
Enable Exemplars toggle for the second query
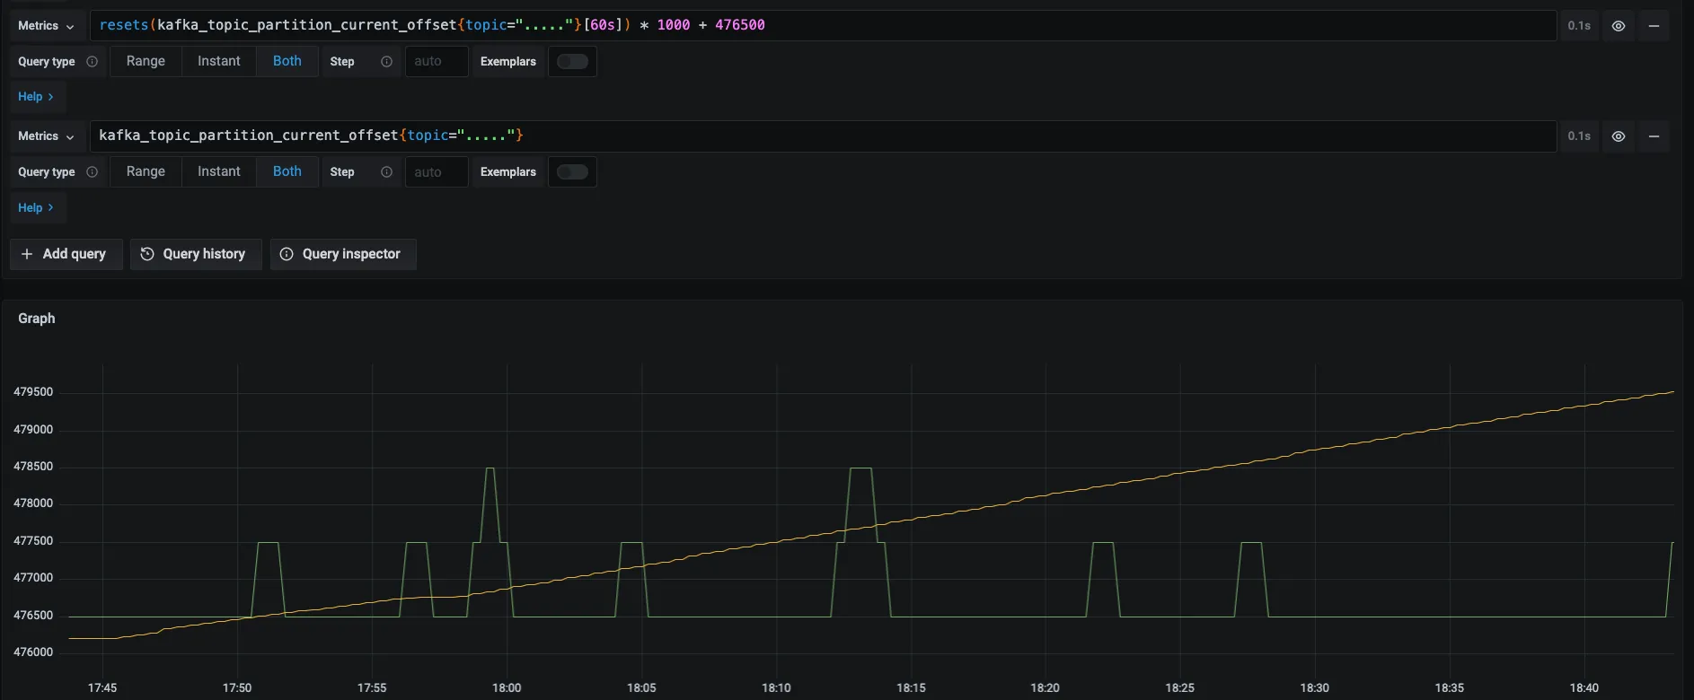tap(572, 172)
